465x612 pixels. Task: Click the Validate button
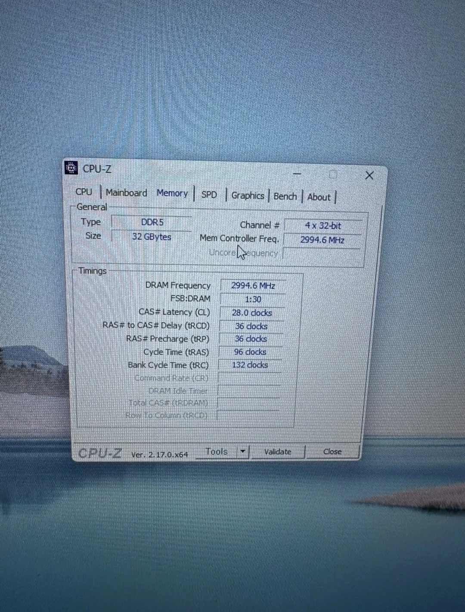coord(278,452)
